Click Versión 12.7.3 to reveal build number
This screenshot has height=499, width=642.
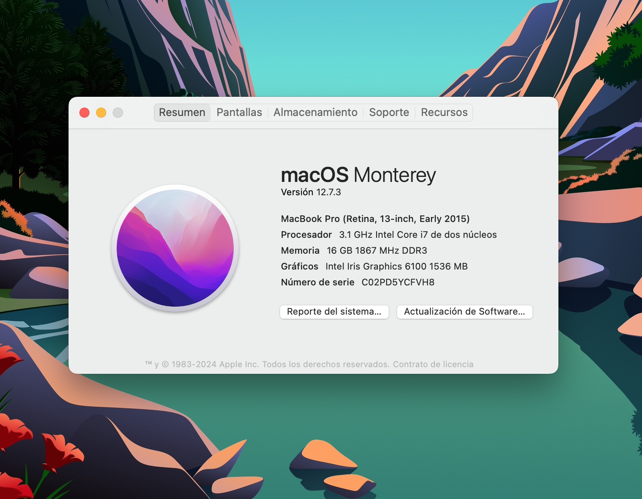point(311,192)
